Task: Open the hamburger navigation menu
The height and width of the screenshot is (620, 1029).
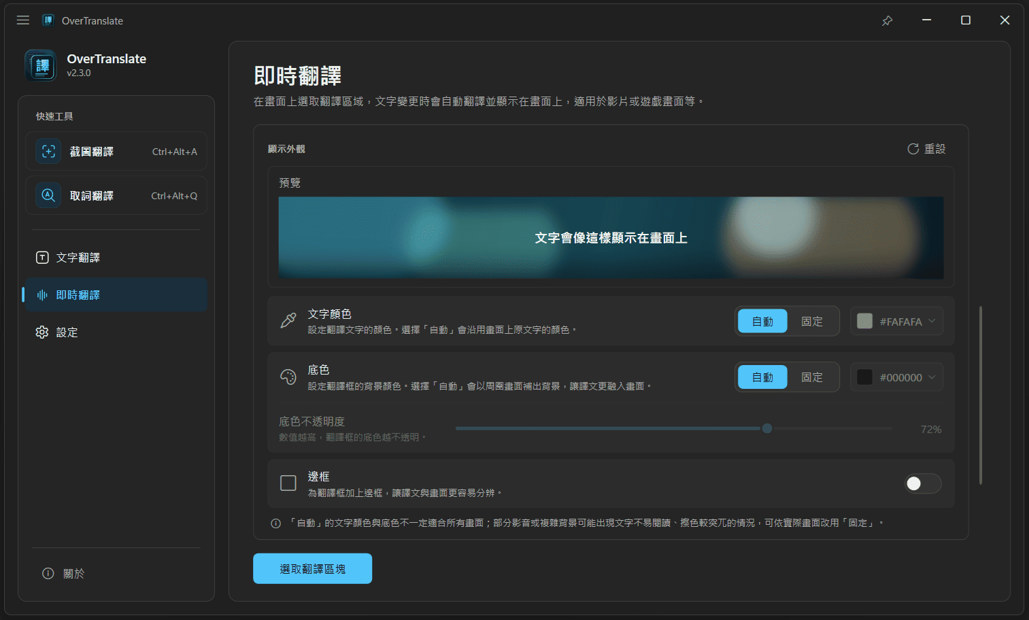Action: click(x=23, y=20)
